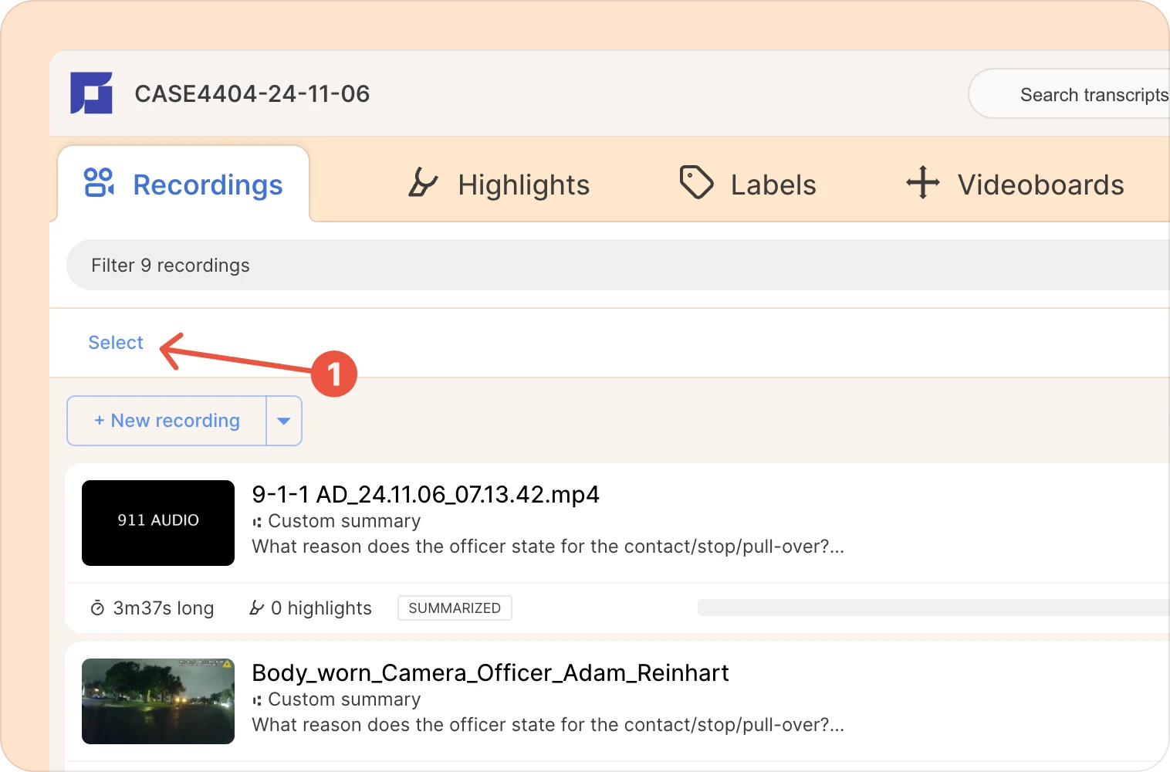Click the Highlights pen icon
The height and width of the screenshot is (772, 1170).
422,183
